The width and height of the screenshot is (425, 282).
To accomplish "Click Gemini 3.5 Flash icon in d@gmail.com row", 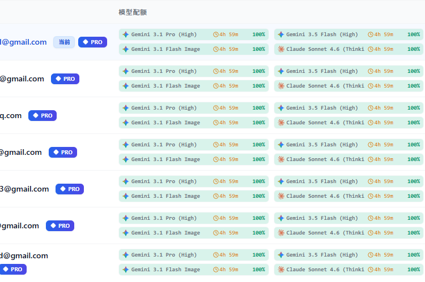I will (x=281, y=255).
